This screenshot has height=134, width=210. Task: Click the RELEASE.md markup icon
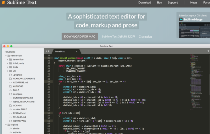click(10, 117)
